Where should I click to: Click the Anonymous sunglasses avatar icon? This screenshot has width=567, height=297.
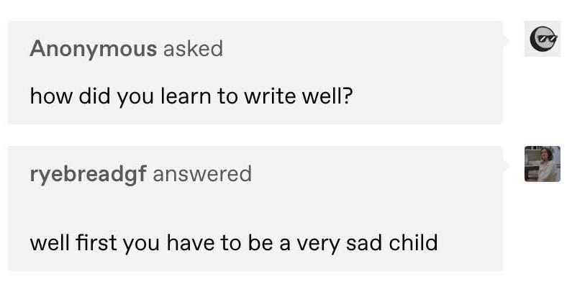(x=543, y=39)
